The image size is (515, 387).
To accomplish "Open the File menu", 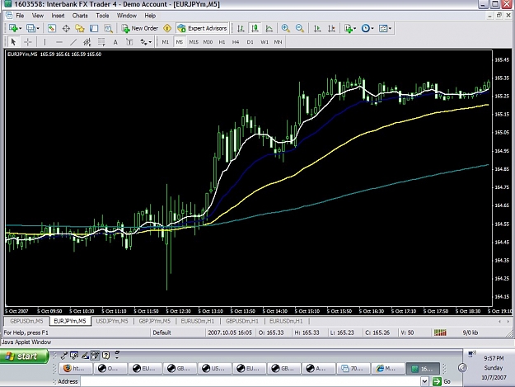I will click(20, 16).
